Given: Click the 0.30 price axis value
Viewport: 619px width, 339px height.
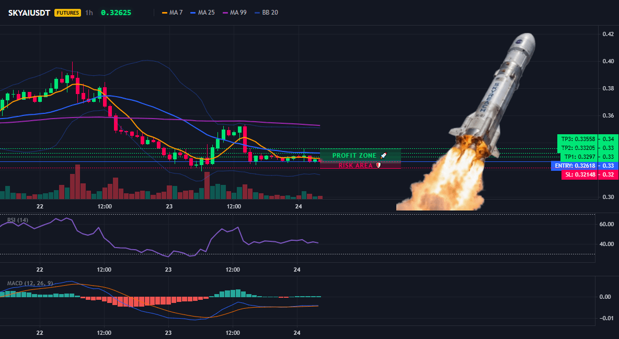Looking at the screenshot, I should pyautogui.click(x=609, y=197).
